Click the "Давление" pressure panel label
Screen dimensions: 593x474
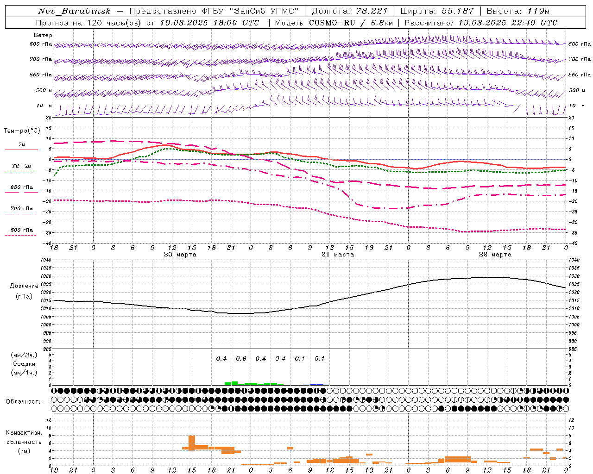24,286
